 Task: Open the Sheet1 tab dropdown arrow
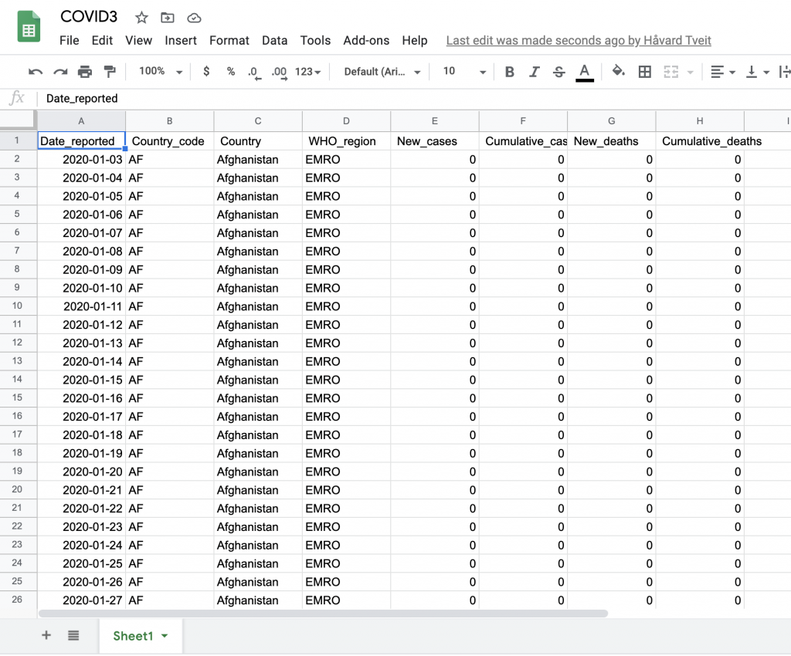tap(165, 637)
